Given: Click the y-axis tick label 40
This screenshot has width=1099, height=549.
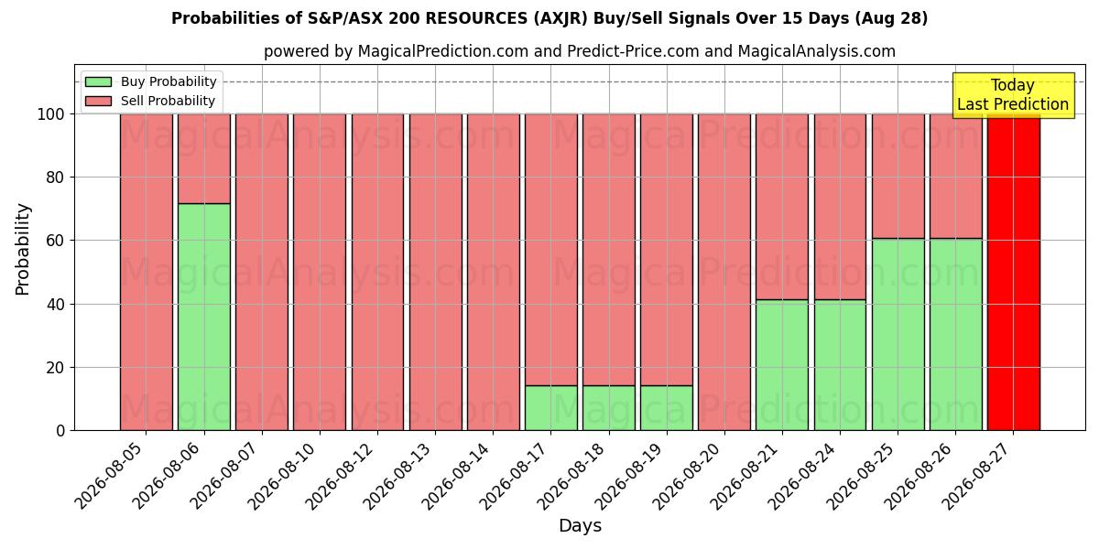Looking at the screenshot, I should tap(56, 304).
